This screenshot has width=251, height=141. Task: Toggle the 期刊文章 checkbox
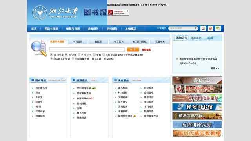(51, 55)
